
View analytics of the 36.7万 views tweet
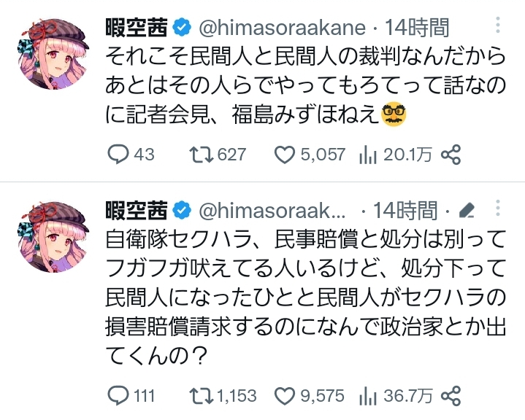(368, 395)
